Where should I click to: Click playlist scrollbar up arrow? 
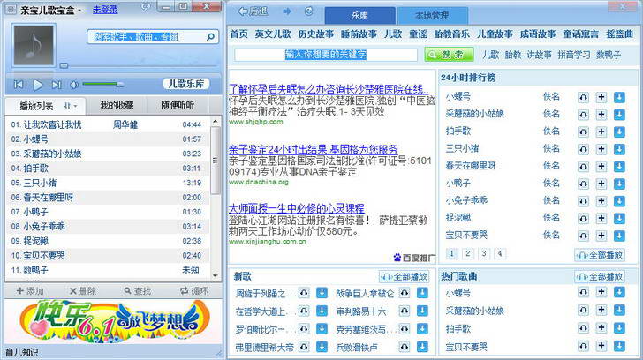pyautogui.click(x=216, y=121)
